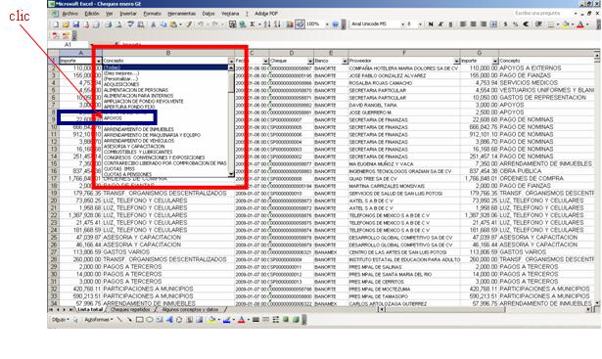The image size is (602, 359).
Task: Click the percent style icon
Action: pyautogui.click(x=516, y=24)
